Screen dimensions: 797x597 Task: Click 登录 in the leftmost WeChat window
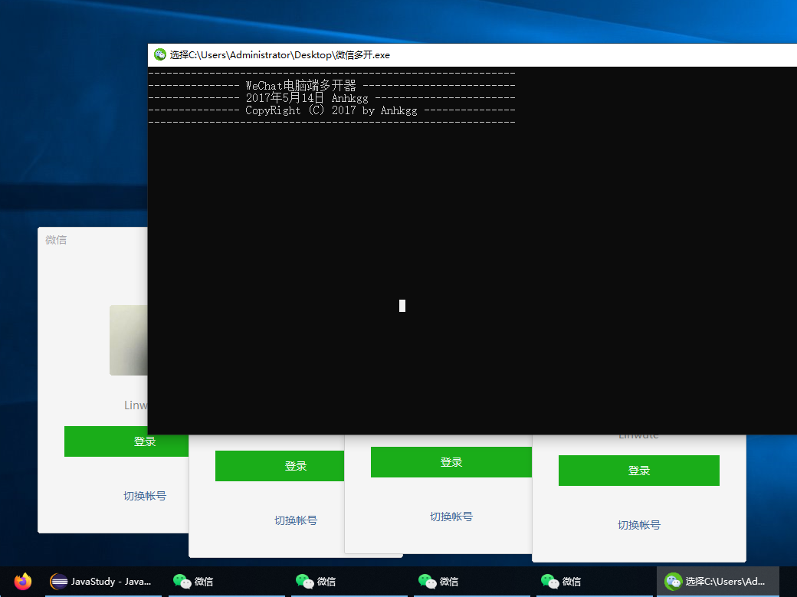[x=126, y=441]
